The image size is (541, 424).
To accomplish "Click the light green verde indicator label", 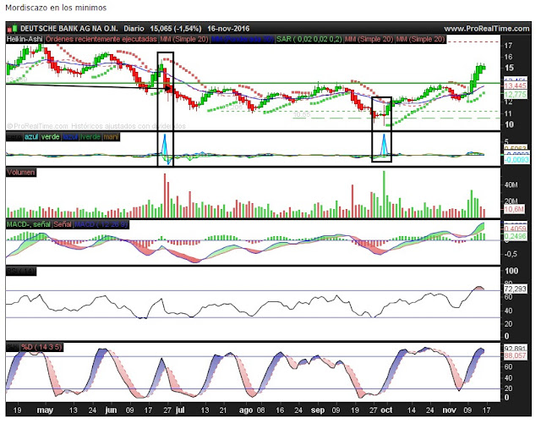I will pos(50,137).
